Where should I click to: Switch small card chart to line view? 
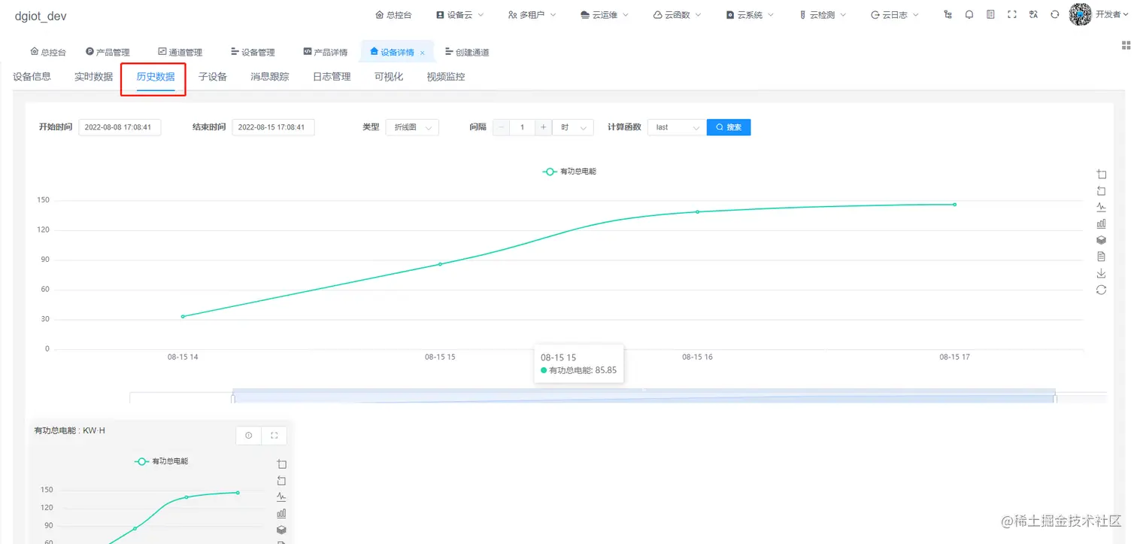coord(281,497)
